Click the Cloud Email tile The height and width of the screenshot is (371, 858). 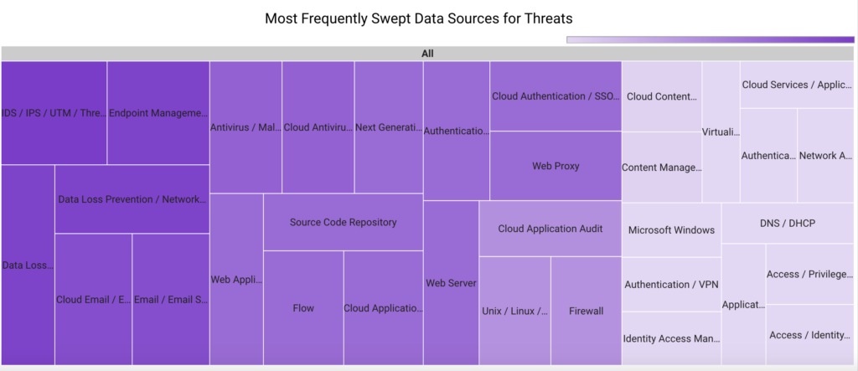93,300
